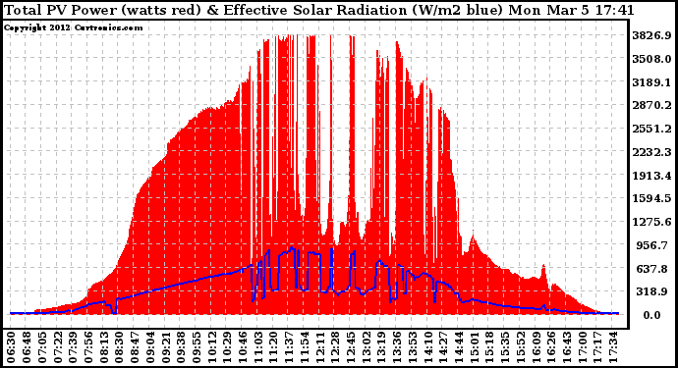Select the 08:30 x-axis label
678x368 pixels.
(x=119, y=347)
